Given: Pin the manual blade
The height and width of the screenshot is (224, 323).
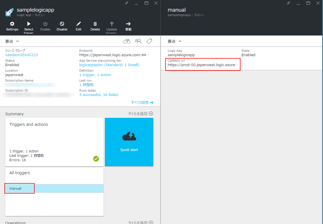Looking at the screenshot, I should point(288,3).
